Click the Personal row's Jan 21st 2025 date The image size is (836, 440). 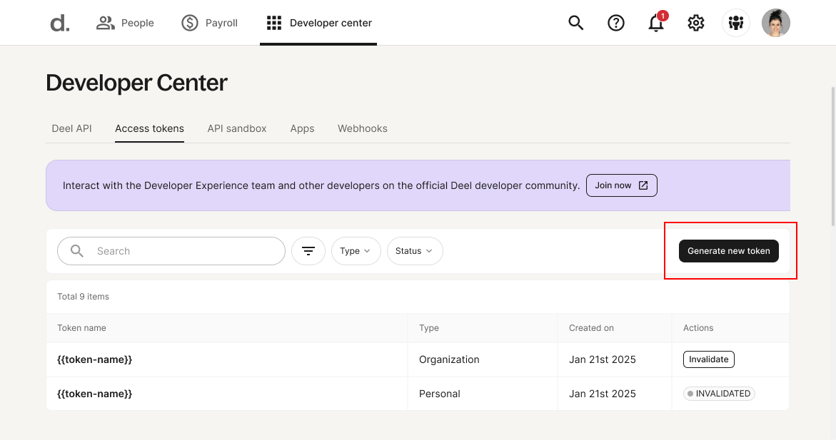[x=602, y=394]
